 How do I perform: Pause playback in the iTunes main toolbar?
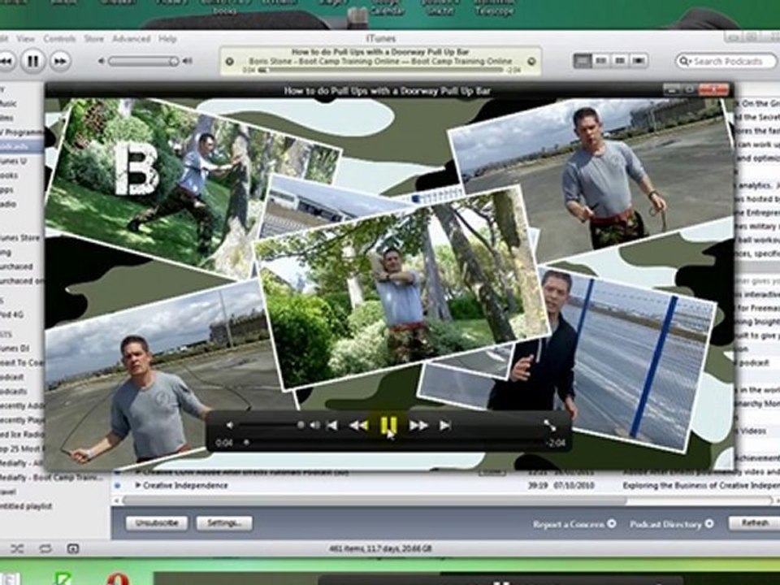pyautogui.click(x=32, y=61)
